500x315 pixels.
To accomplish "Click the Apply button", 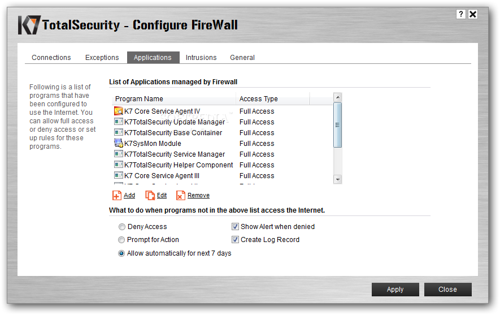I will 395,290.
